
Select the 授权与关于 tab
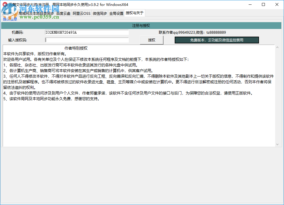(135, 13)
